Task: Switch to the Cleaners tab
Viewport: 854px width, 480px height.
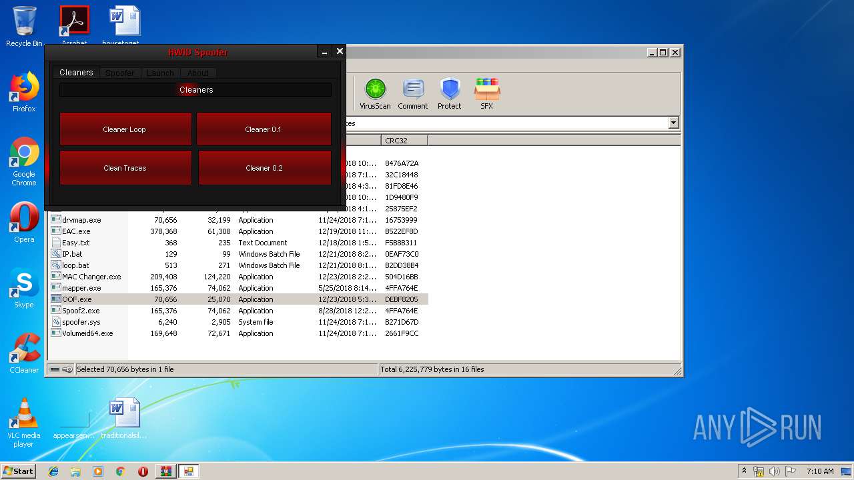Action: pos(76,73)
